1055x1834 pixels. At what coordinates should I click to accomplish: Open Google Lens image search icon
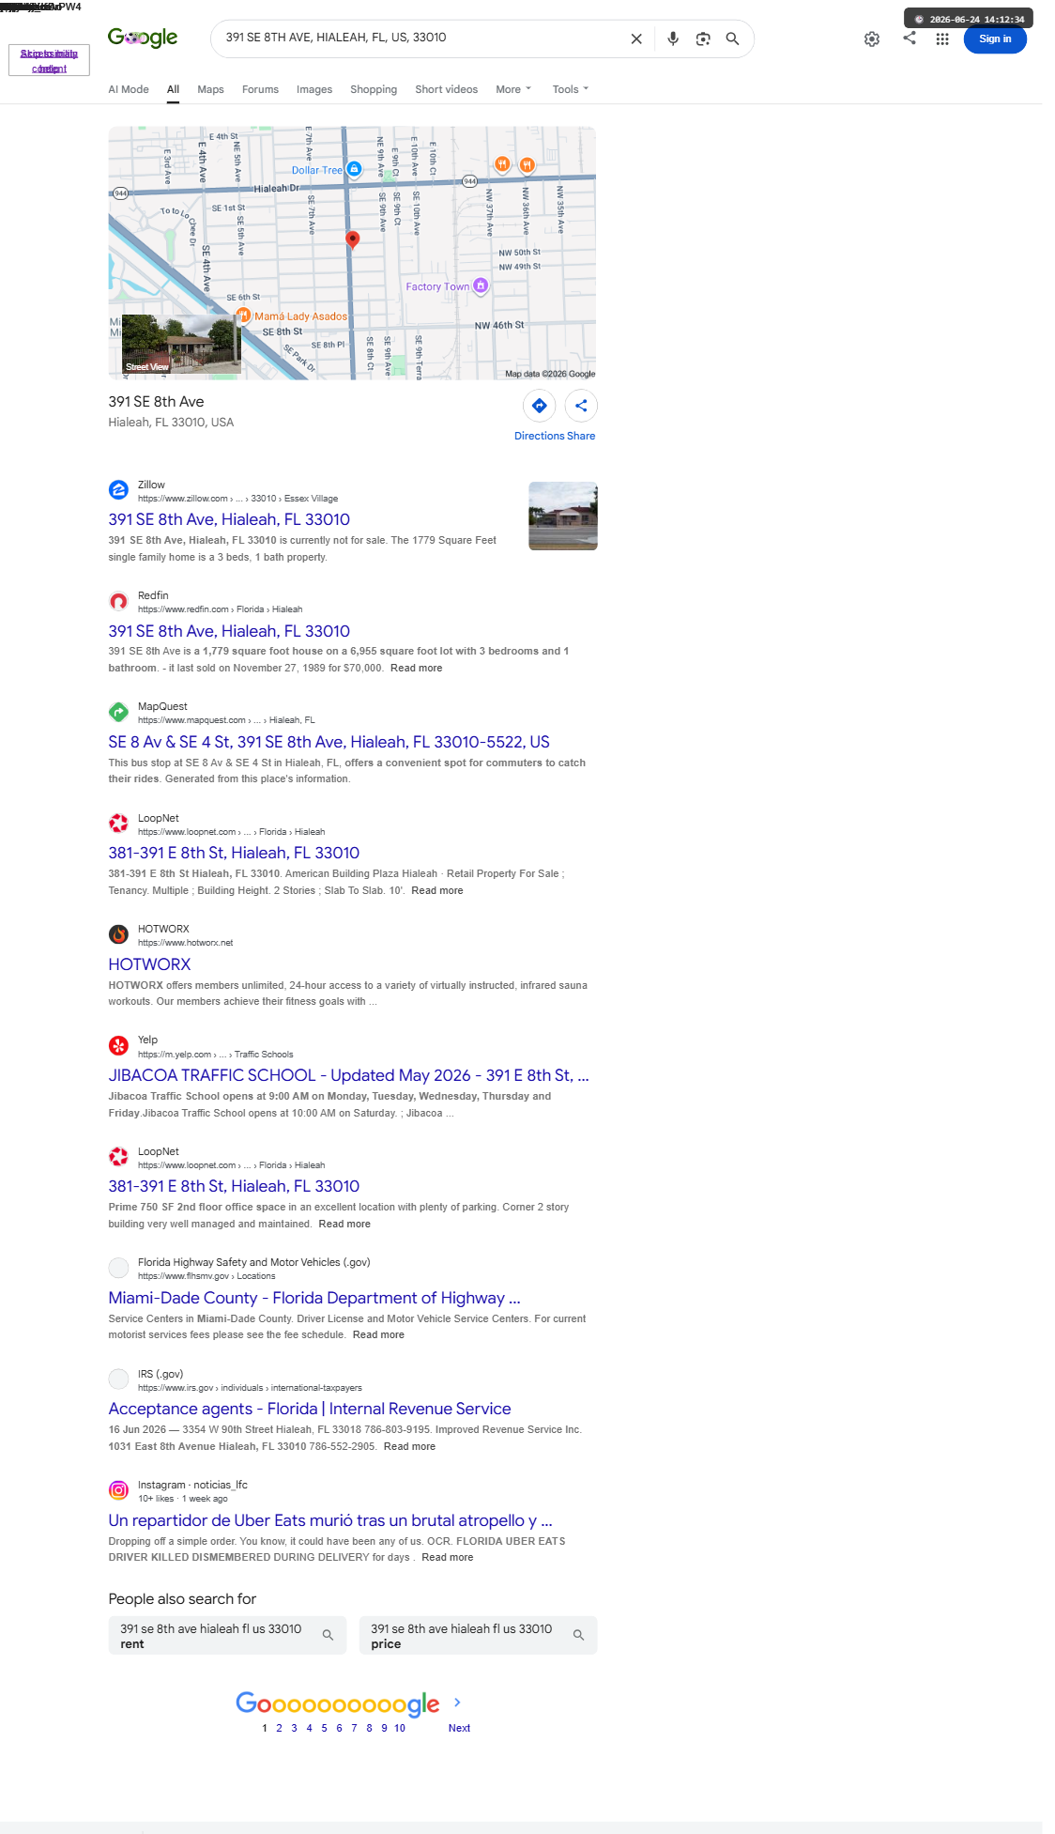point(703,39)
